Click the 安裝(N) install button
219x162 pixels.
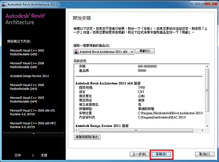click(161, 154)
